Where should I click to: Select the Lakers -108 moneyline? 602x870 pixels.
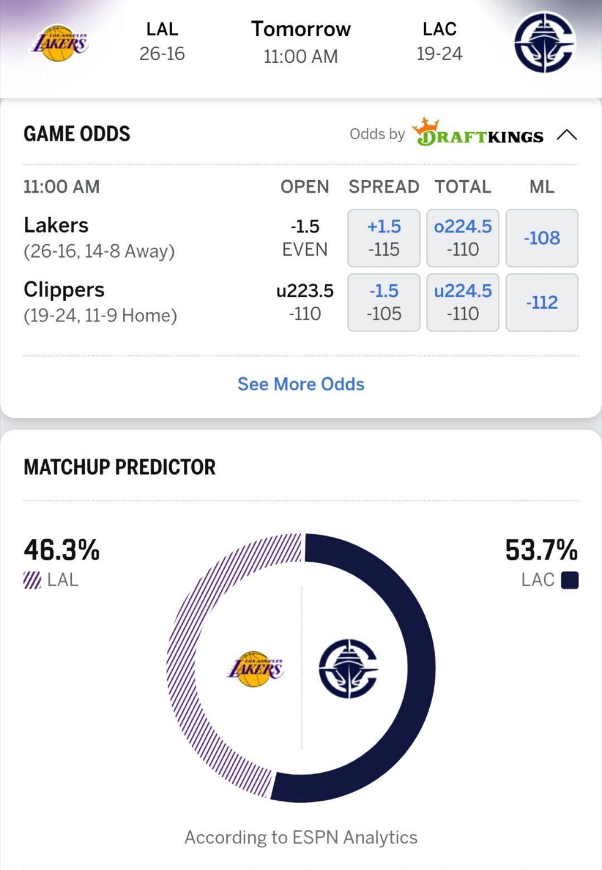coord(542,238)
